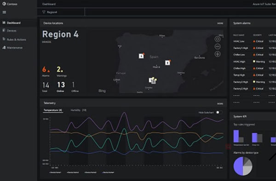
Task: Click MORE in Device locations panel
Action: [220, 23]
